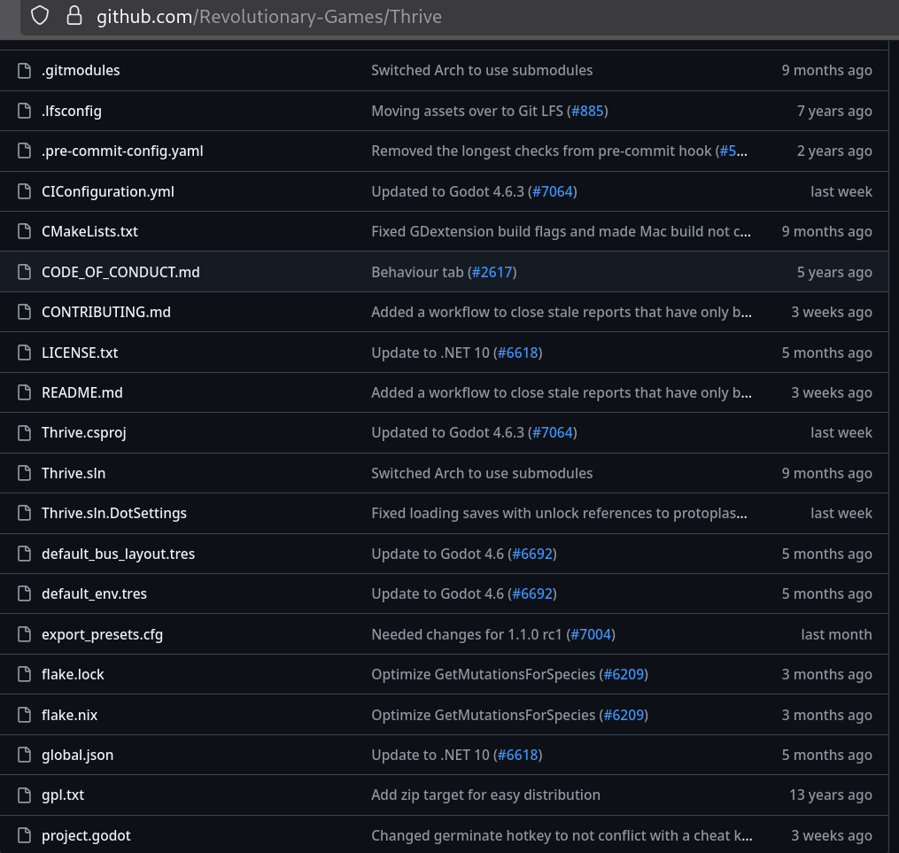Open pull request #2617 link

492,272
